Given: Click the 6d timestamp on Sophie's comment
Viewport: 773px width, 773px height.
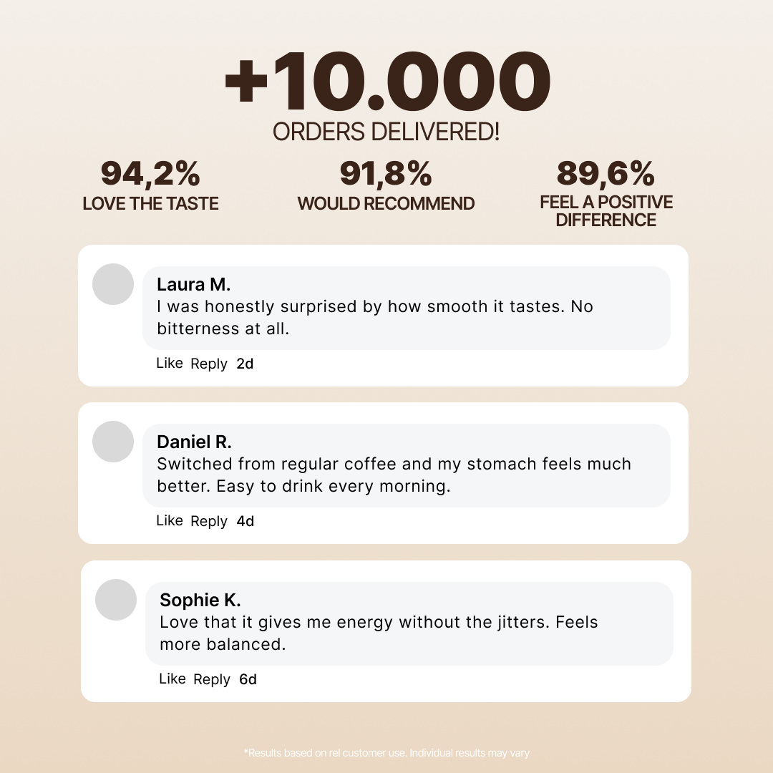Looking at the screenshot, I should coord(248,679).
